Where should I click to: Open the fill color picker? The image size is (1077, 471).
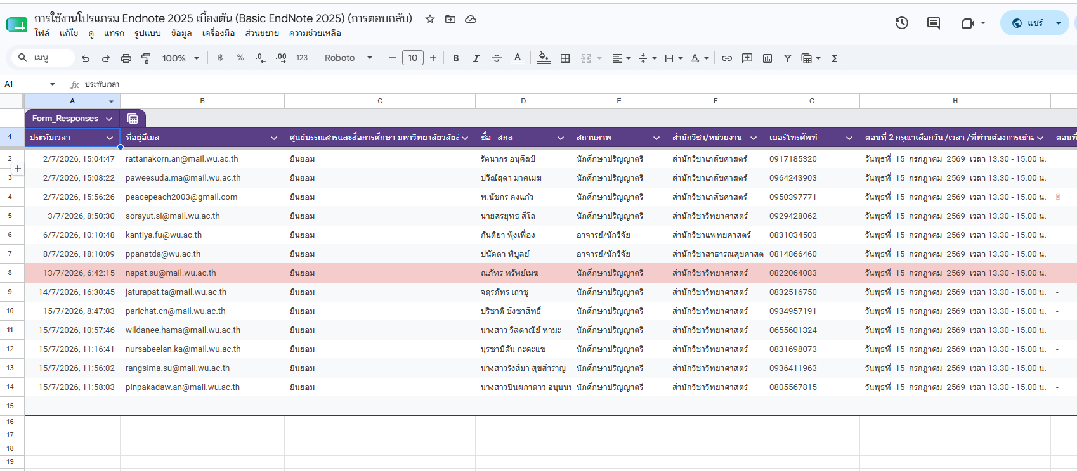tap(544, 58)
